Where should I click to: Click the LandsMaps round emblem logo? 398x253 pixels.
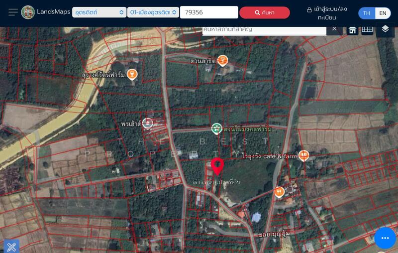click(x=28, y=12)
